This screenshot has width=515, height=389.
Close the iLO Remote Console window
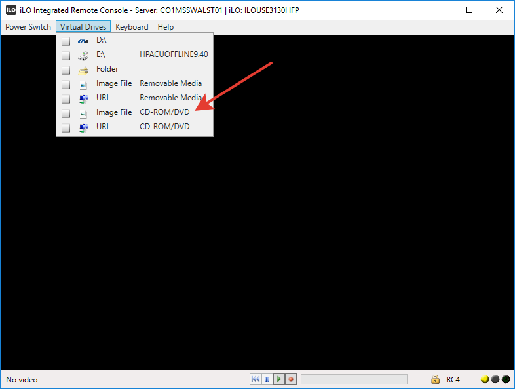[x=499, y=10]
